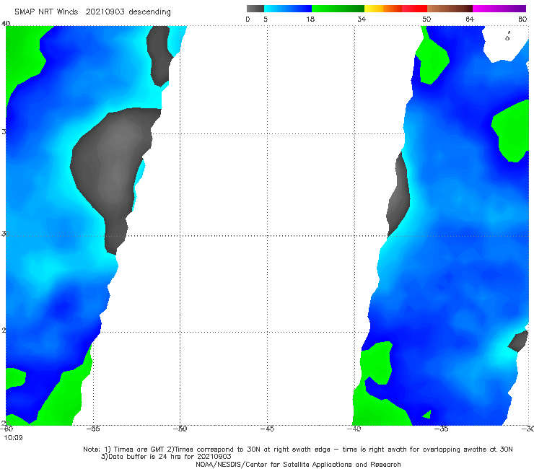Click the Note line about GMT times
Screen dimensions: 534x469
pos(298,450)
